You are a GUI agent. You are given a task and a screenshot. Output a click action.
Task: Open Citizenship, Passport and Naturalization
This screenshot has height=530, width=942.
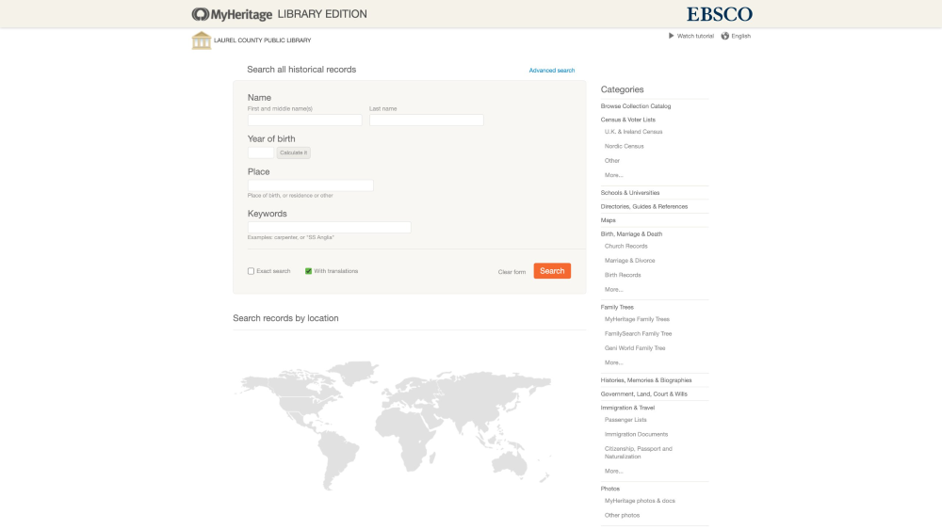638,453
